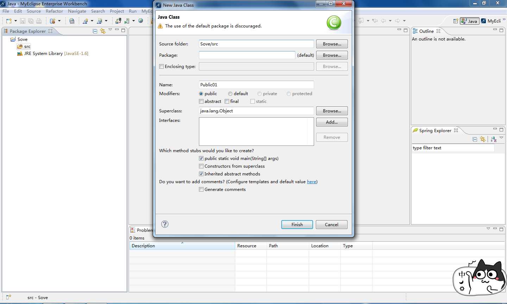Viewport: 507px width, 304px height.
Task: Close the Package Explorer tab
Action: pyautogui.click(x=50, y=31)
